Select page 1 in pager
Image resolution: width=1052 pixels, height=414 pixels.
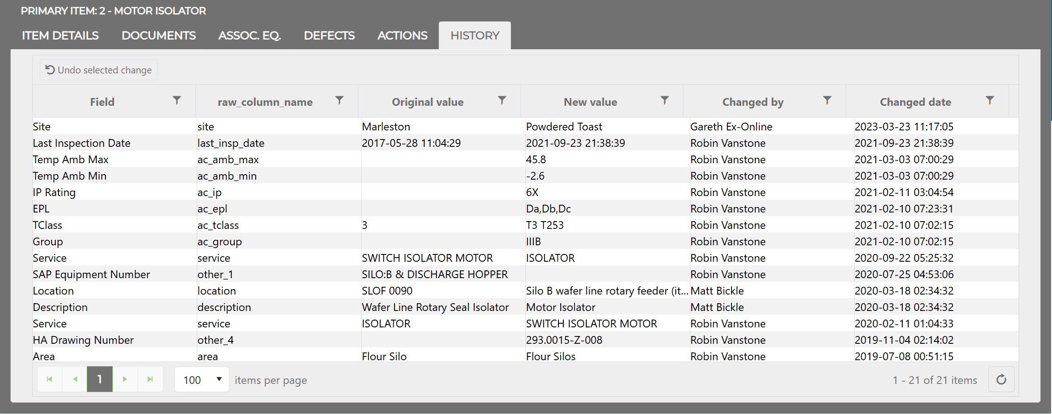100,379
